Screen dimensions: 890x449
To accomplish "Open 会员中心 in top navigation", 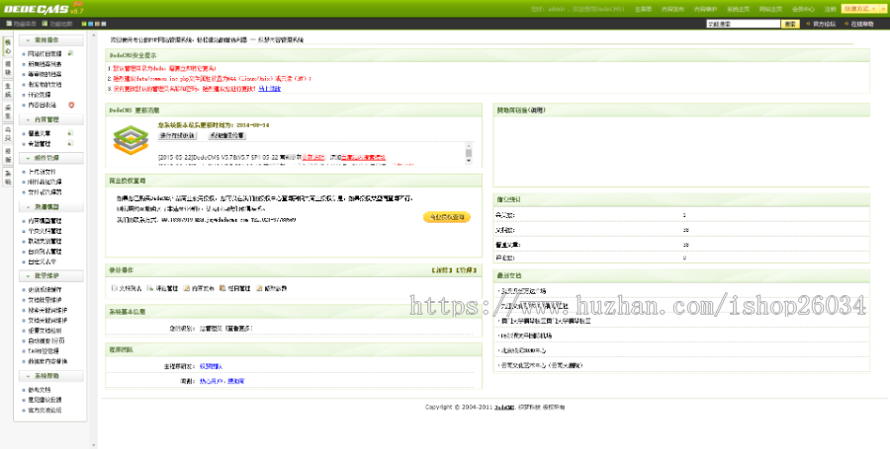I will tap(803, 9).
